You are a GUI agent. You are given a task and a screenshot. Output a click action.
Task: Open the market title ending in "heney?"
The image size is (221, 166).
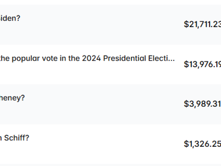pyautogui.click(x=12, y=98)
